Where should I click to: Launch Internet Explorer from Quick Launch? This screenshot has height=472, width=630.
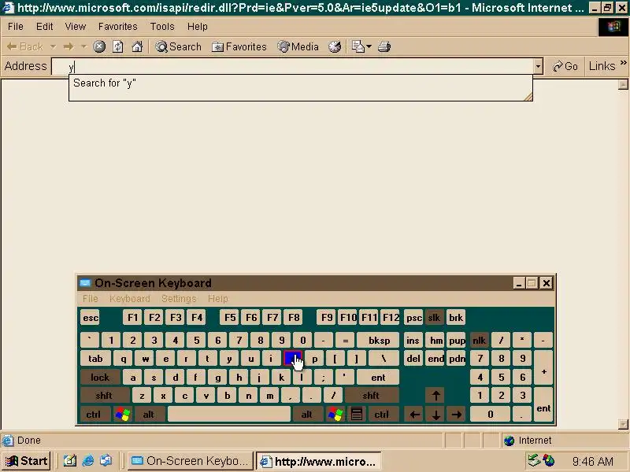pyautogui.click(x=87, y=461)
